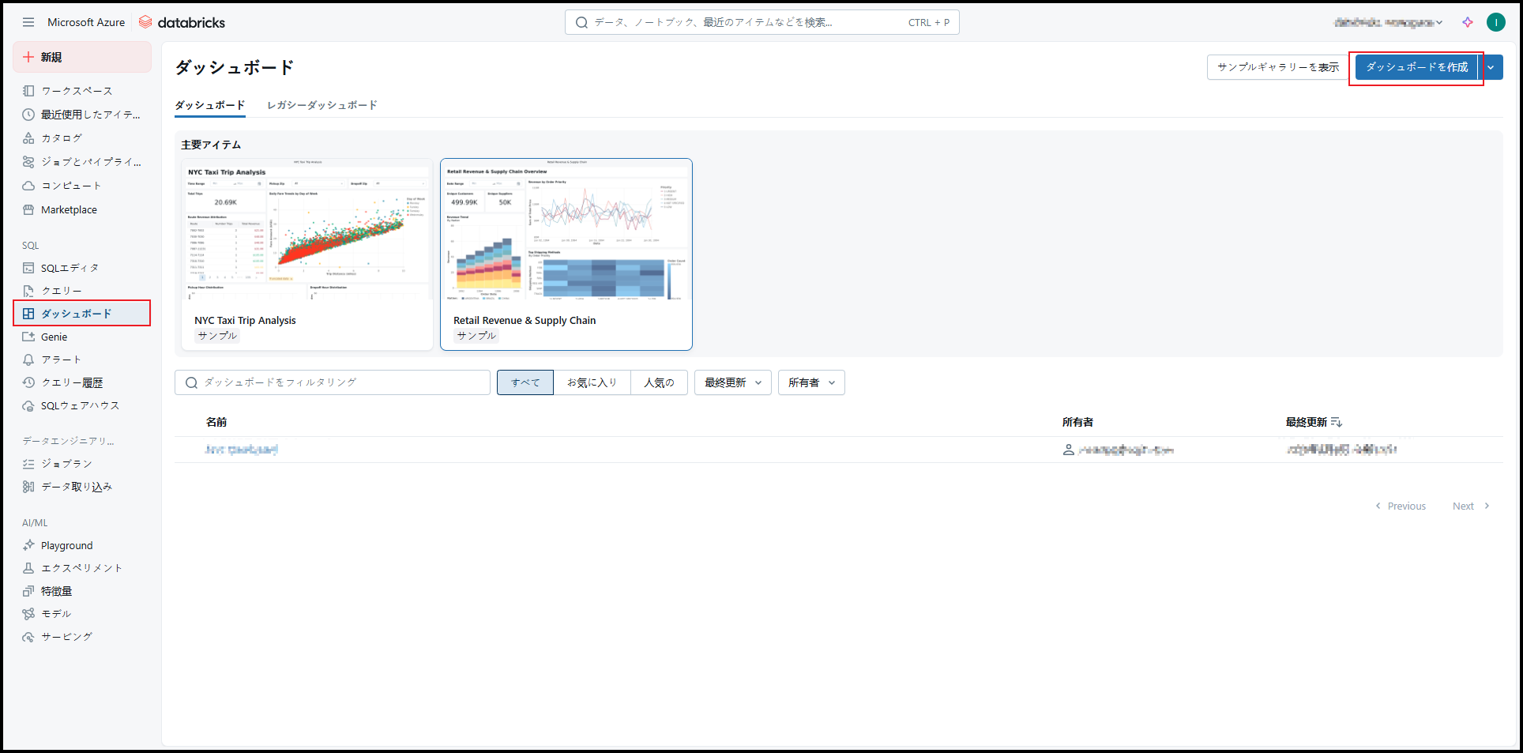Viewport: 1523px width, 753px height.
Task: Open the arrow beside ダッシュボードを作成
Action: (x=1491, y=67)
